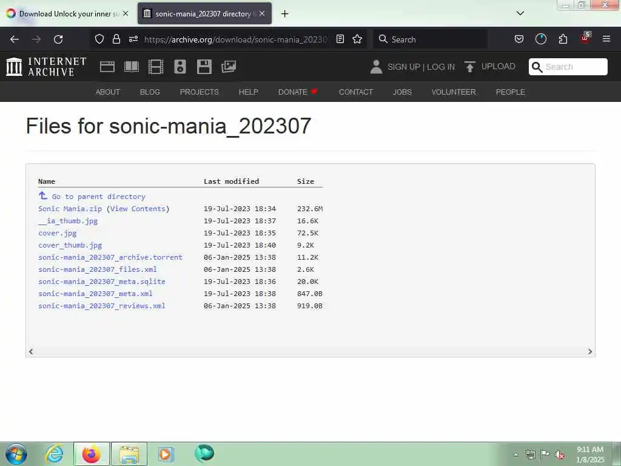This screenshot has height=466, width=621.
Task: Open sonic-mania_202307_meta.sqlite link
Action: coord(102,282)
